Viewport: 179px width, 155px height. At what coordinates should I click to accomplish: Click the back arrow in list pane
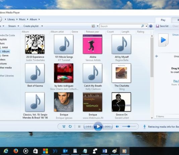tap(157, 56)
